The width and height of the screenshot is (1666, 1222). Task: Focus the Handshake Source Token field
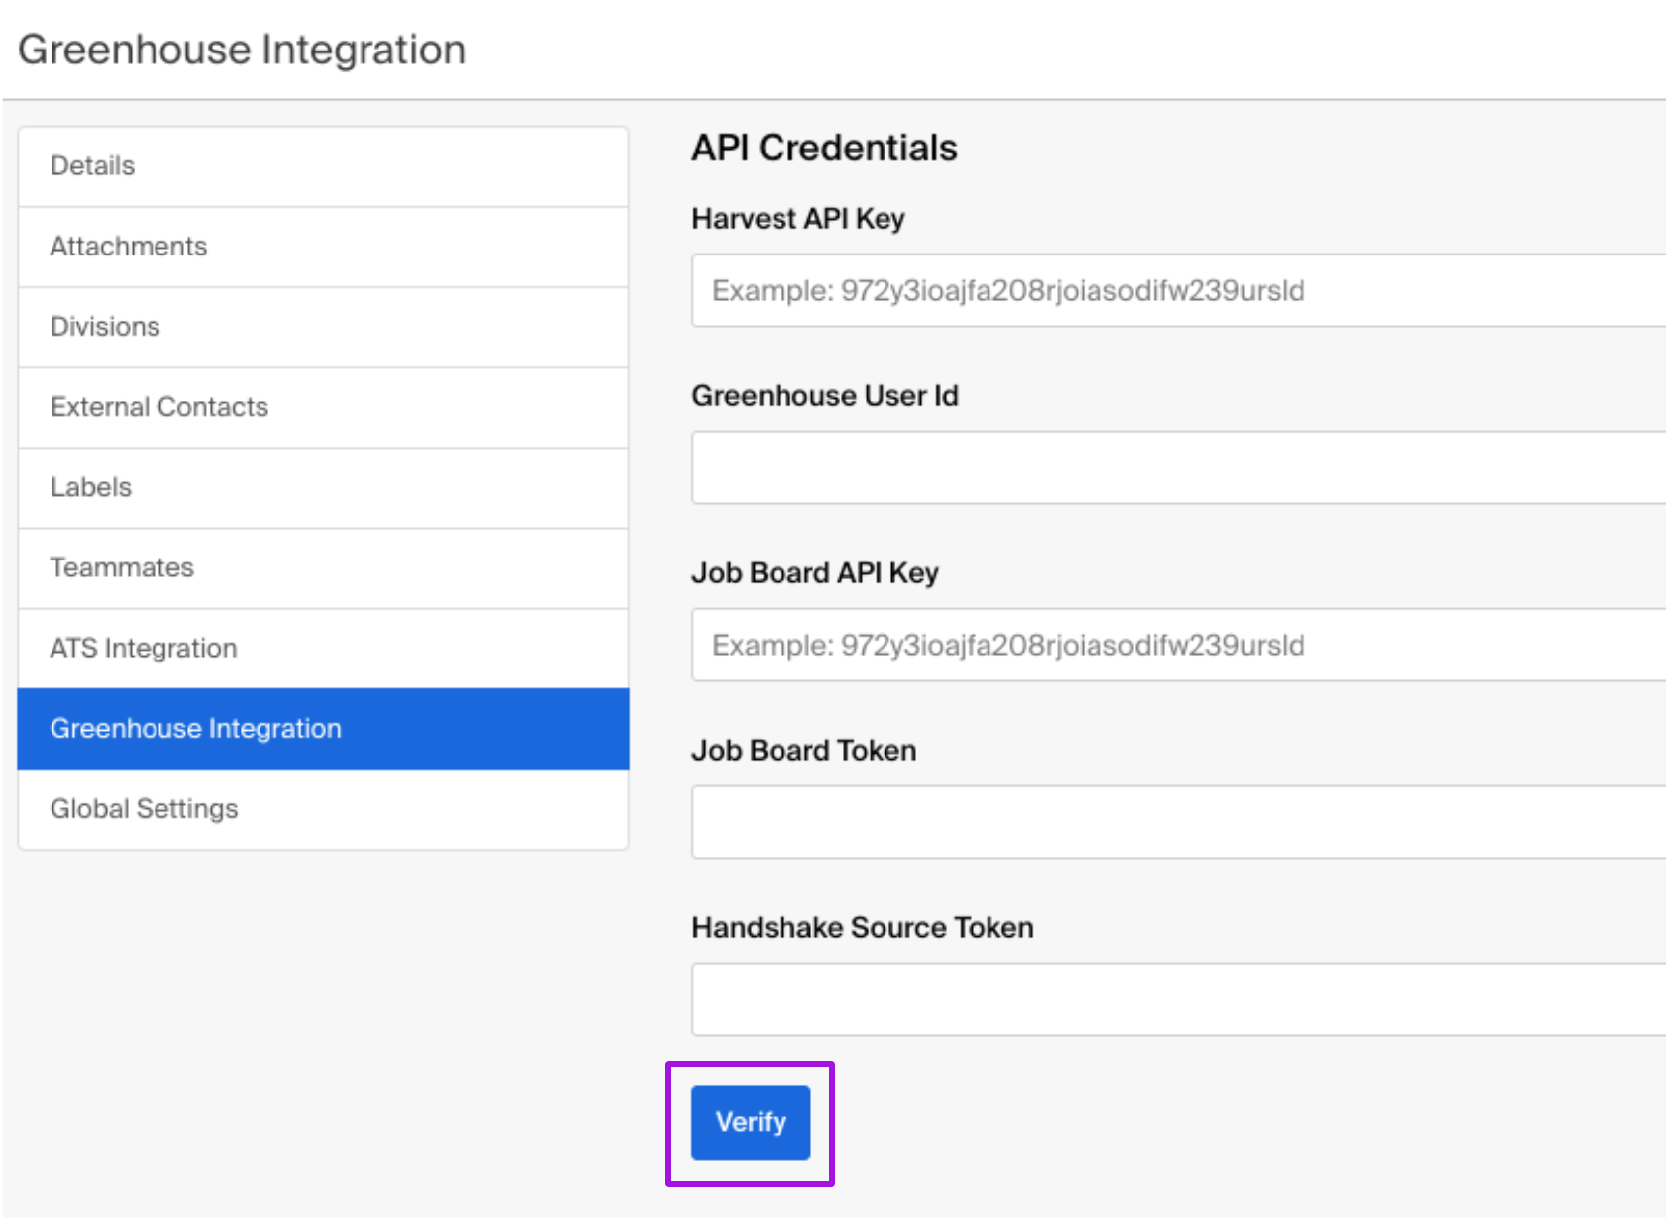pyautogui.click(x=1179, y=999)
